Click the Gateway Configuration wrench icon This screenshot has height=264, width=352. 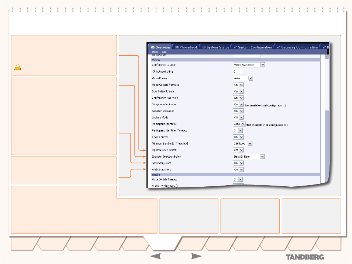278,47
